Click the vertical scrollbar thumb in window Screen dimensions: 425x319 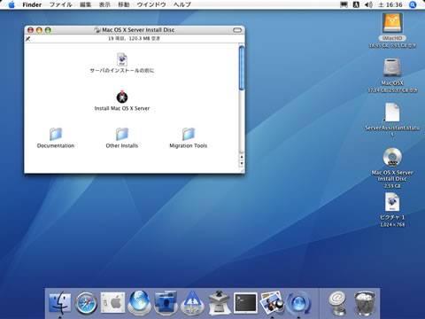(x=242, y=67)
